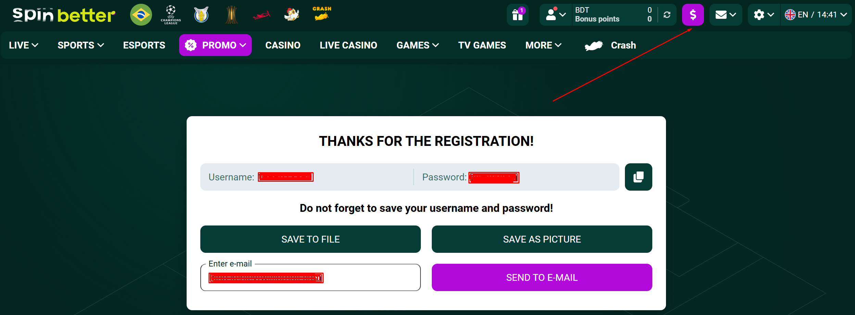Open the EN language and time selector

coord(816,15)
